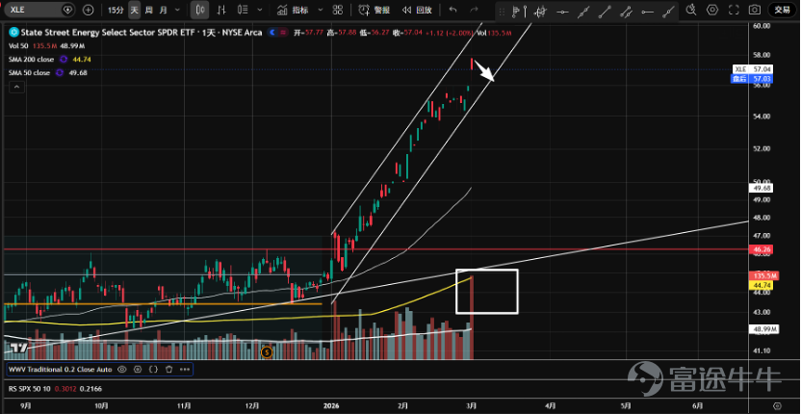Select the trend line with midpoint tool

(x=583, y=12)
